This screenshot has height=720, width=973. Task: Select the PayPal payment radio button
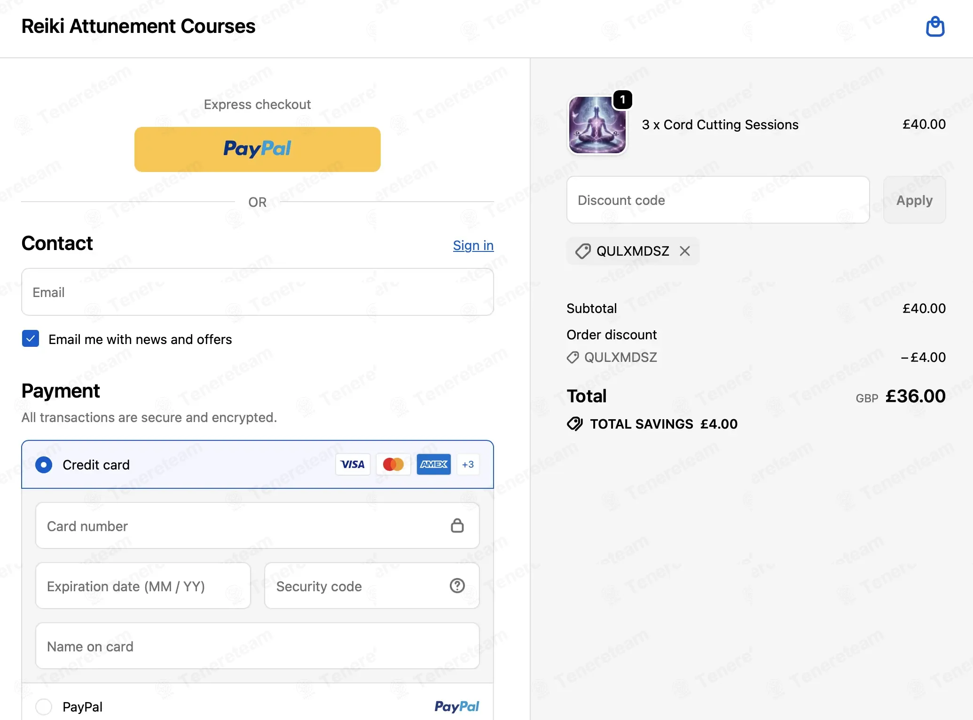[44, 706]
